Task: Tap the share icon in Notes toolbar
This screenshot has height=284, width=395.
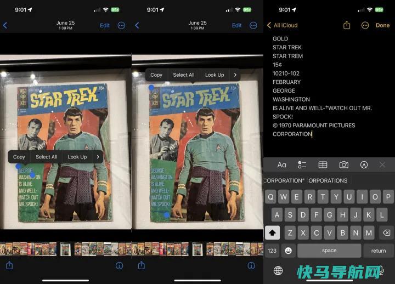Action: click(x=347, y=25)
